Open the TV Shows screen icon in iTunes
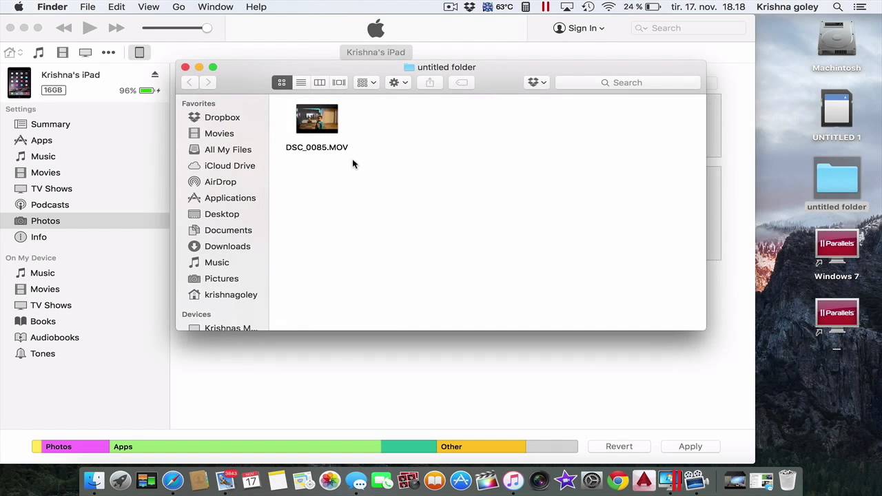Viewport: 882px width, 496px height. point(85,52)
